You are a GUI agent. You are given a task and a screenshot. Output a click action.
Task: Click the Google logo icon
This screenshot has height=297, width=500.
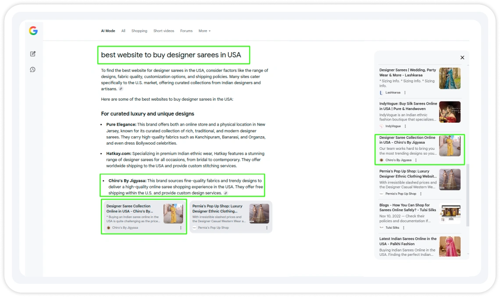coord(33,31)
